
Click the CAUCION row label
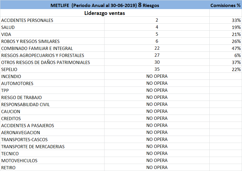(11, 111)
